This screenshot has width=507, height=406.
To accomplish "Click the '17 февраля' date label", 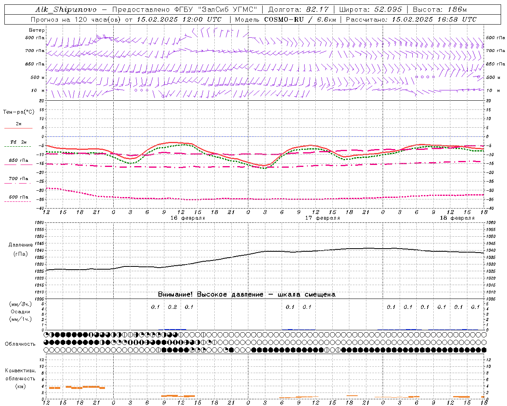I will click(x=322, y=218).
